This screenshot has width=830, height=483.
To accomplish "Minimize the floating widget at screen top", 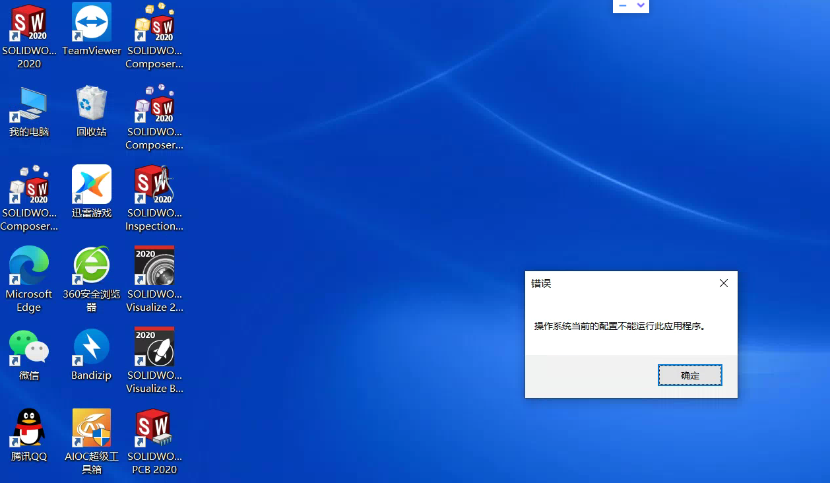I will point(622,5).
